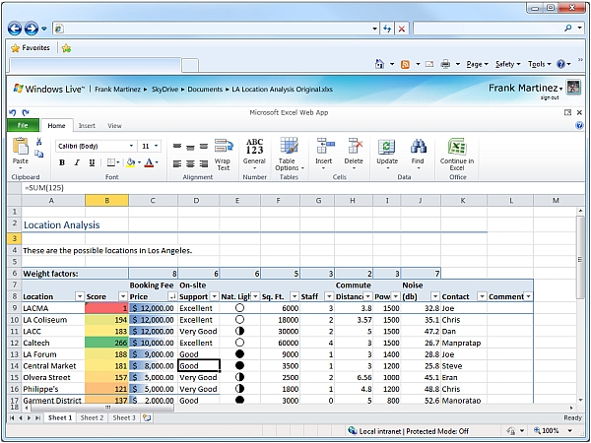Click the Frank Martinez breadcrumb link
591x443 pixels.
click(x=117, y=90)
